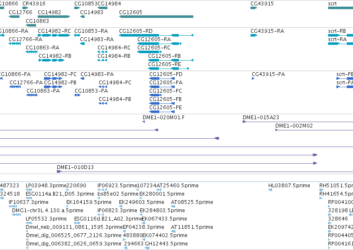The height and width of the screenshot is (250, 353).
Task: Select protein CG12766-PA
Action: click(26, 83)
